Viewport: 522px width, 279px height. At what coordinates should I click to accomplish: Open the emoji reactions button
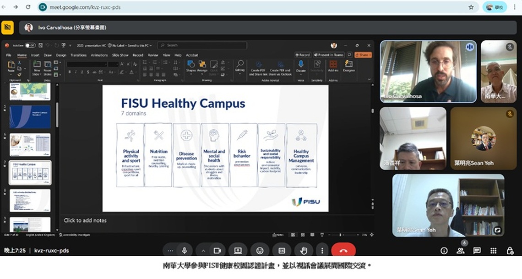(260, 250)
